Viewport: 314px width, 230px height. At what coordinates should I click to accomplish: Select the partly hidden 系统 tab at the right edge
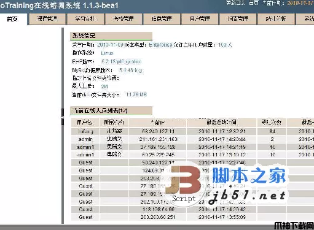305,19
